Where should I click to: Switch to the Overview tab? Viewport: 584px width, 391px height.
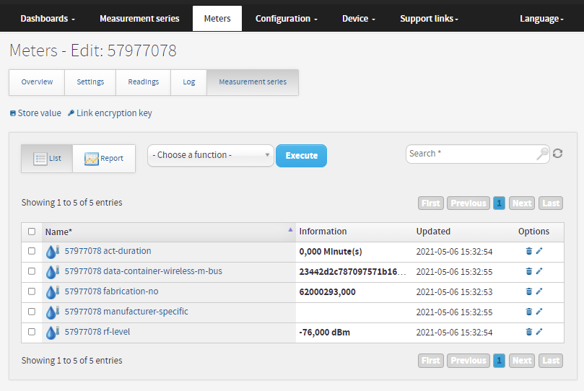(x=37, y=82)
